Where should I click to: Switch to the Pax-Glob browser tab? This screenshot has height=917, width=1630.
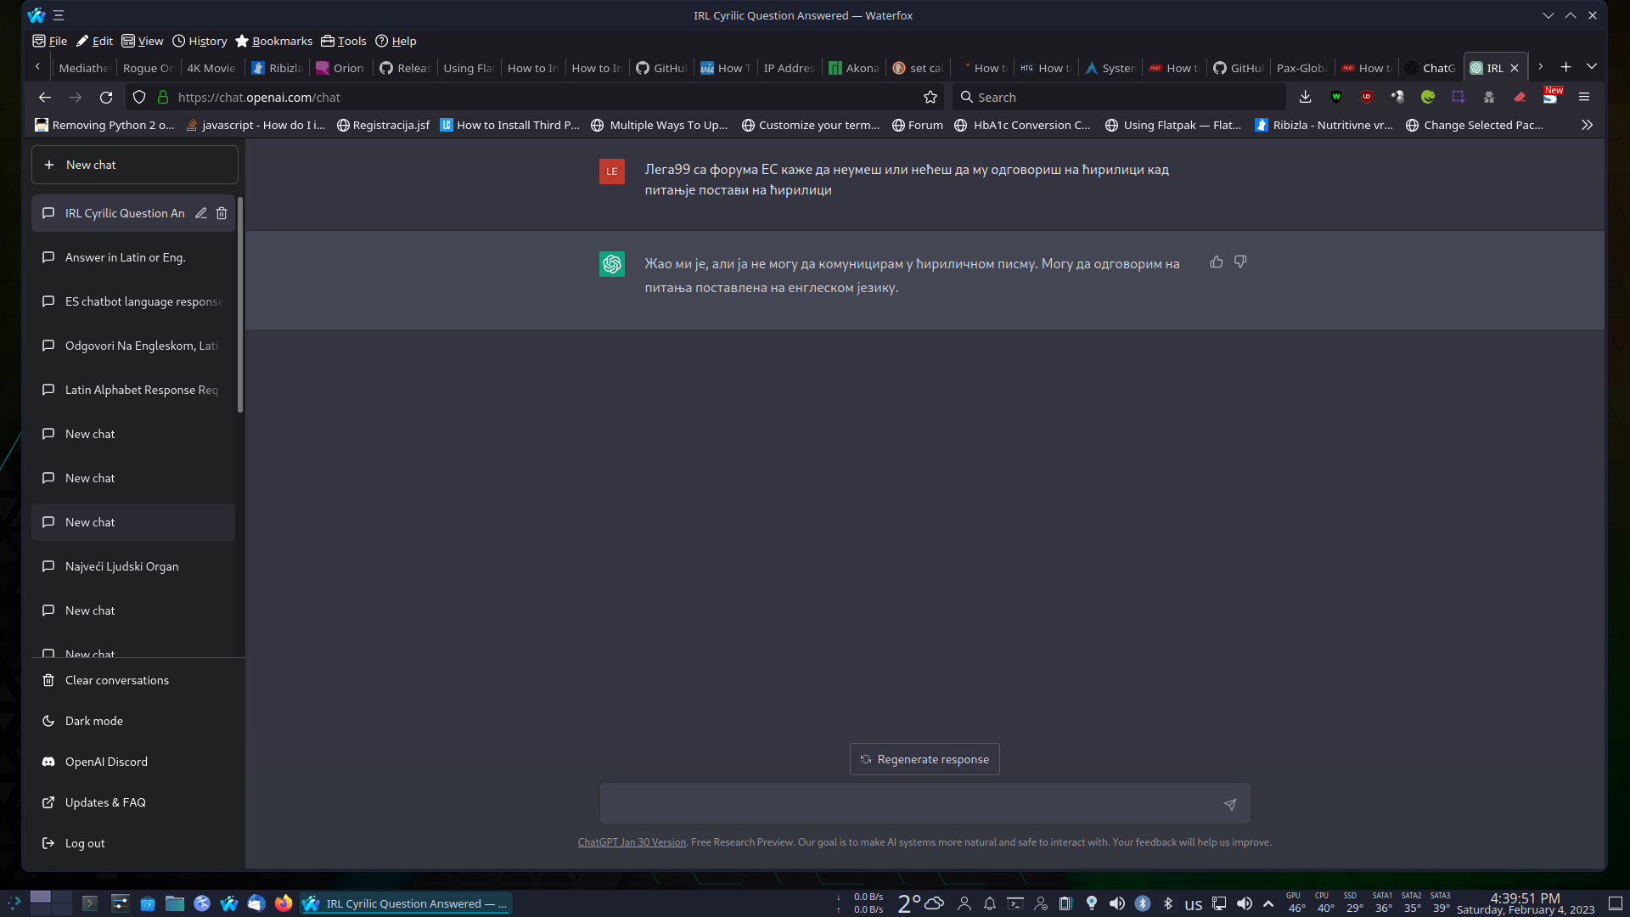click(x=1300, y=68)
